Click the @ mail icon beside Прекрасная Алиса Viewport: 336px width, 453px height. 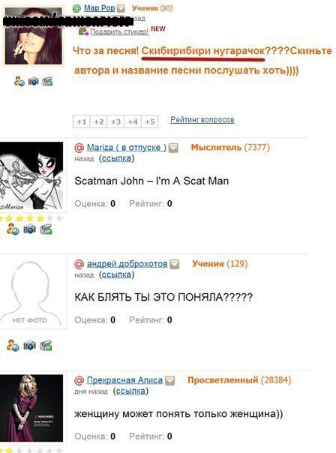[x=79, y=380]
